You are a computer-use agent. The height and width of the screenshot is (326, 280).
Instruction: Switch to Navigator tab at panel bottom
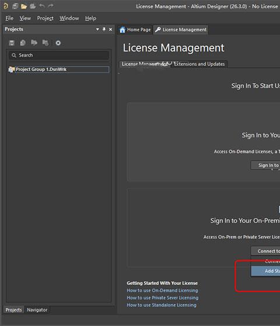click(37, 310)
